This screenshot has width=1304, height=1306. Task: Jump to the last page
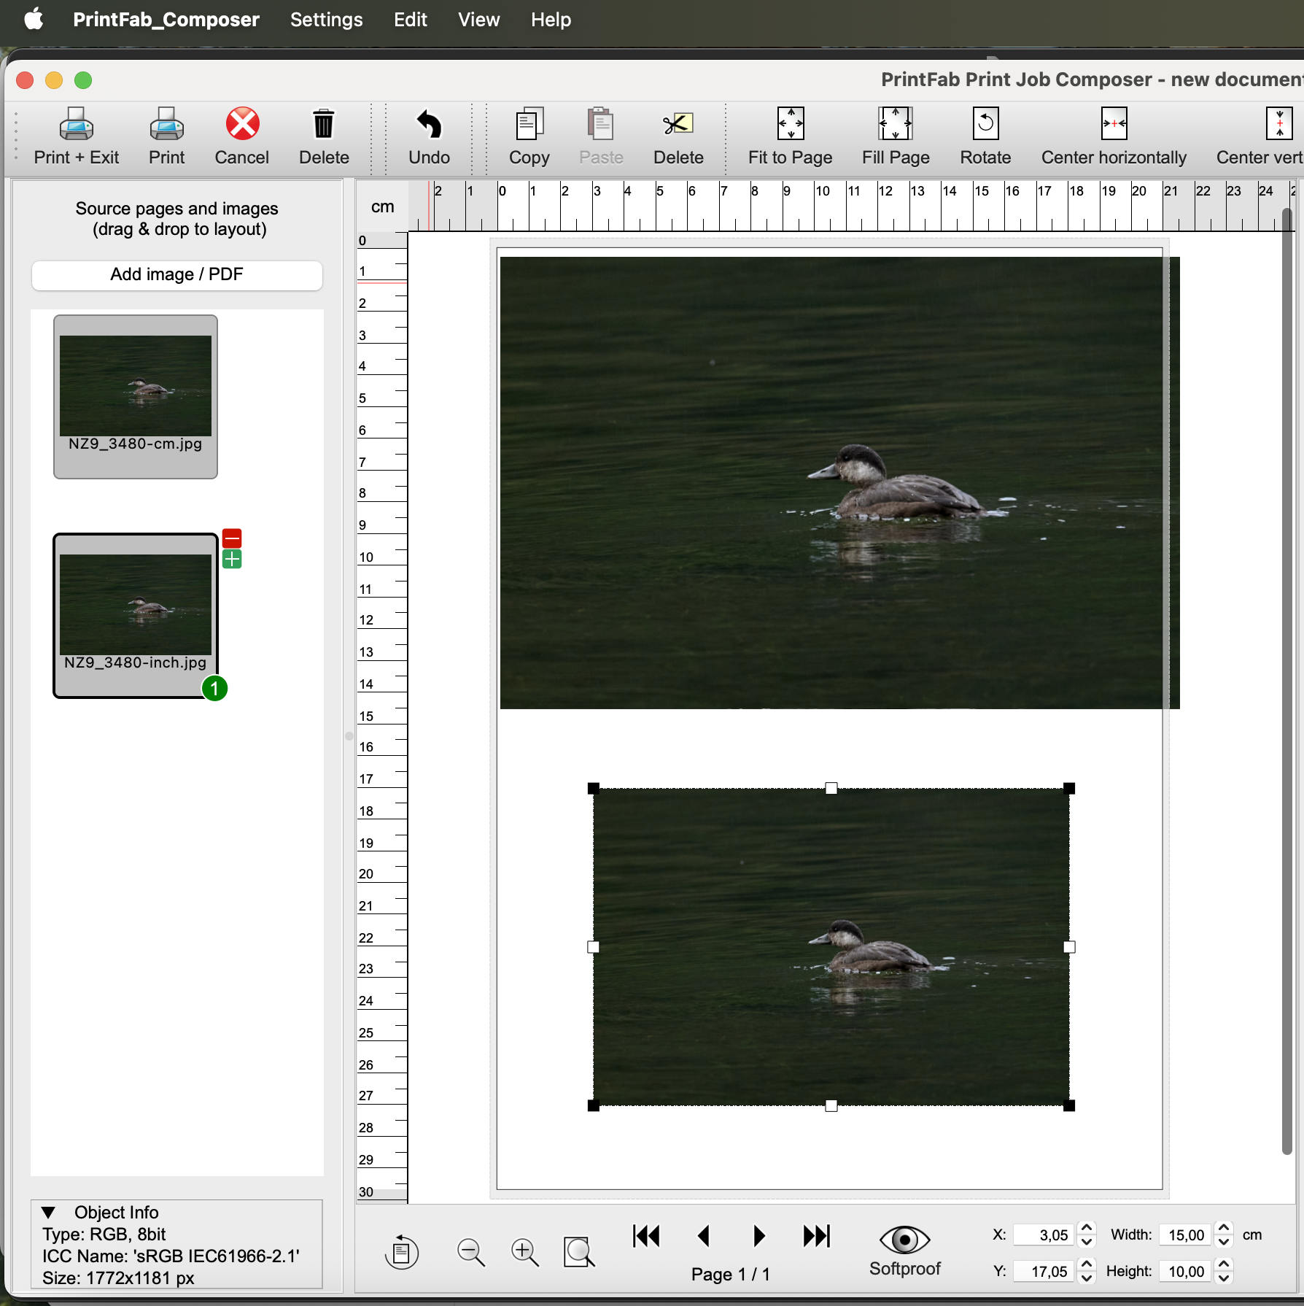pyautogui.click(x=816, y=1236)
